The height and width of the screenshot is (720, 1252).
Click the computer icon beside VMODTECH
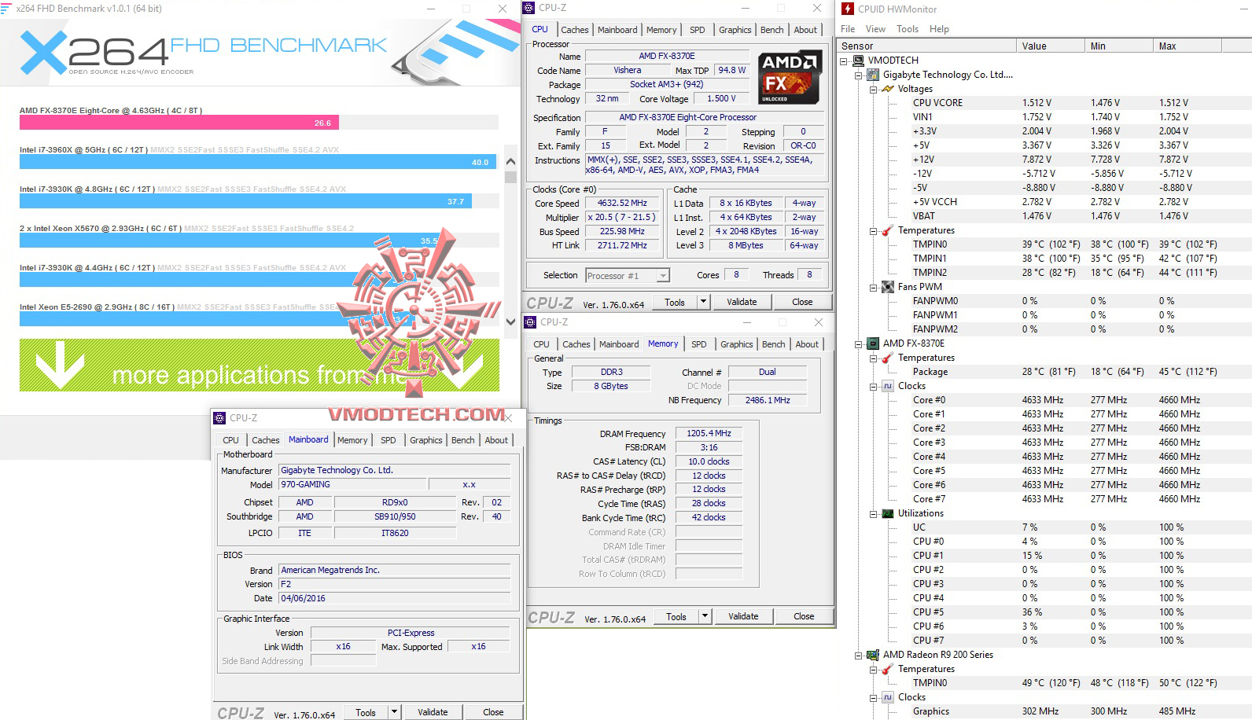(858, 61)
